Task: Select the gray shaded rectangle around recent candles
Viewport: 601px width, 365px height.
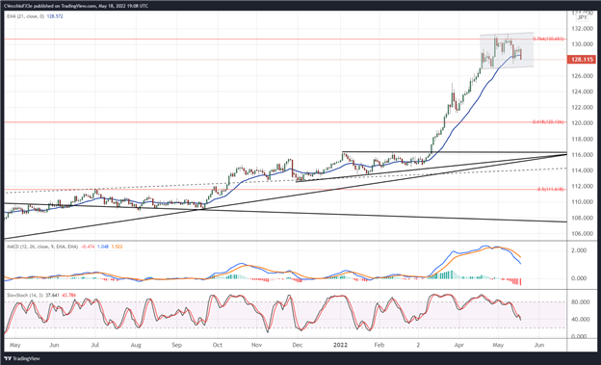Action: click(507, 51)
